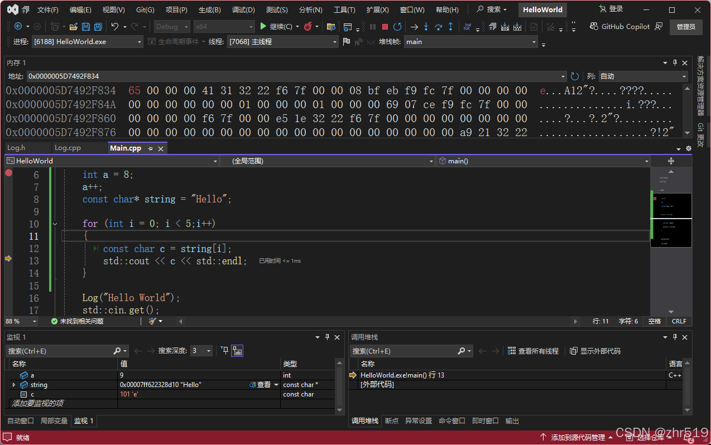The width and height of the screenshot is (711, 445).
Task: Collapse the for loop at line 10
Action: 55,224
